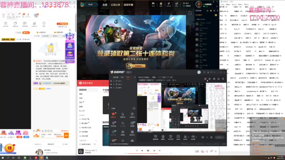Skip to next track in NetEase music
This screenshot has height=160, width=285.
point(154,150)
